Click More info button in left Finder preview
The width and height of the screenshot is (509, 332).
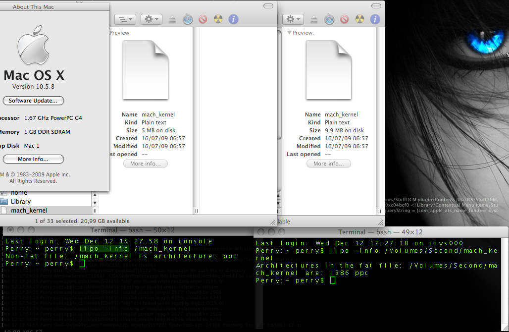click(x=146, y=164)
